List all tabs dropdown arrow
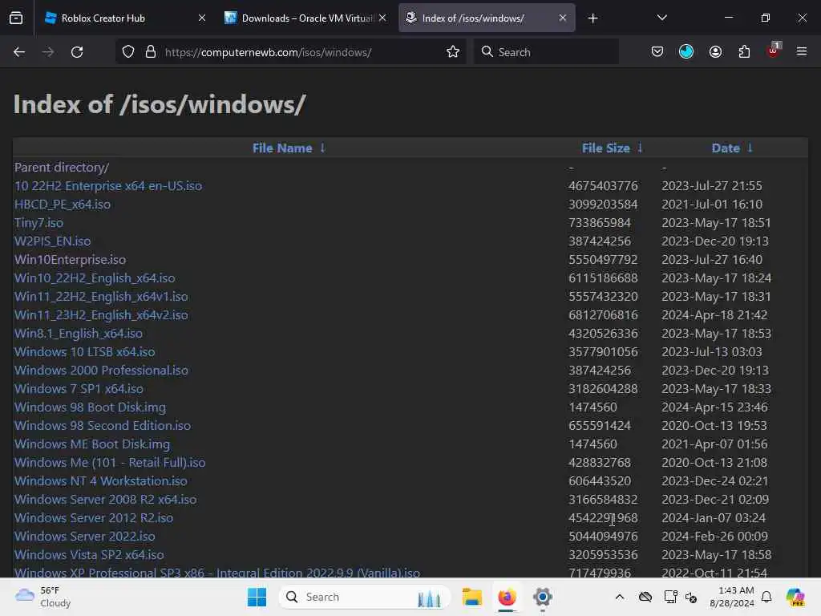Screen dimensions: 821x616 [x=661, y=18]
